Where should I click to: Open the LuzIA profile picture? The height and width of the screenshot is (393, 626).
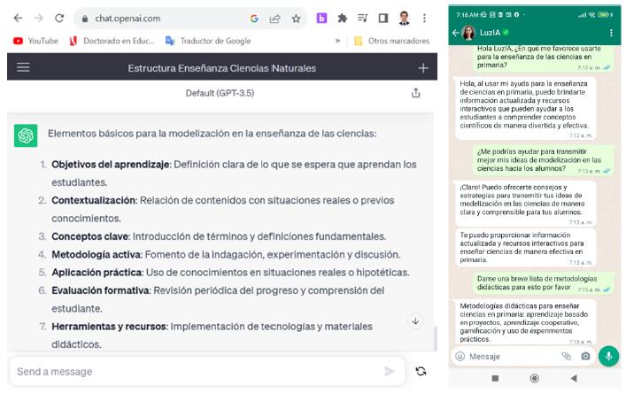pos(468,33)
